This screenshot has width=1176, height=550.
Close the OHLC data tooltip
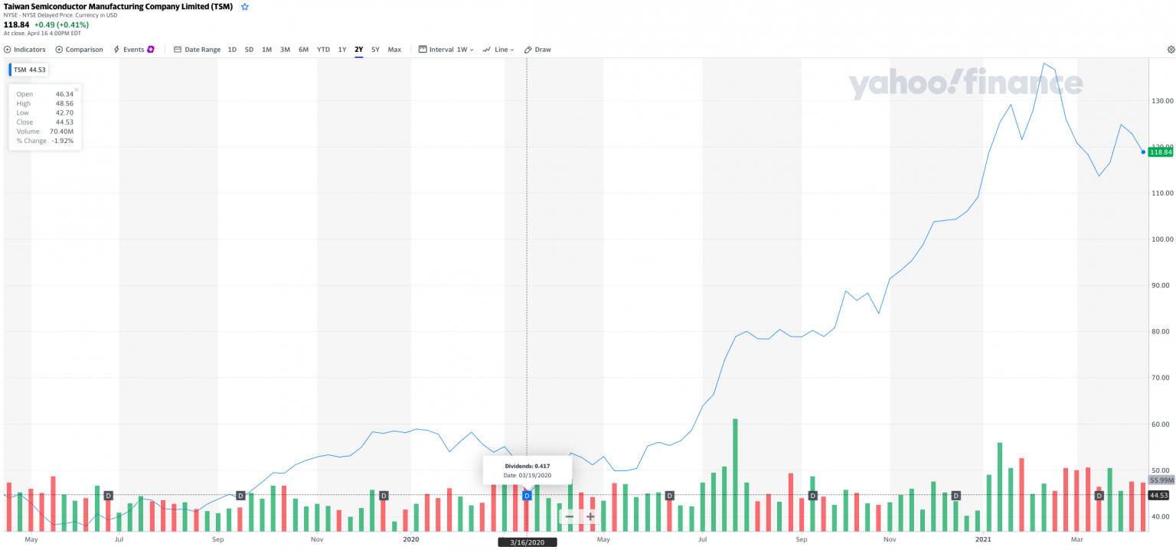pos(77,89)
